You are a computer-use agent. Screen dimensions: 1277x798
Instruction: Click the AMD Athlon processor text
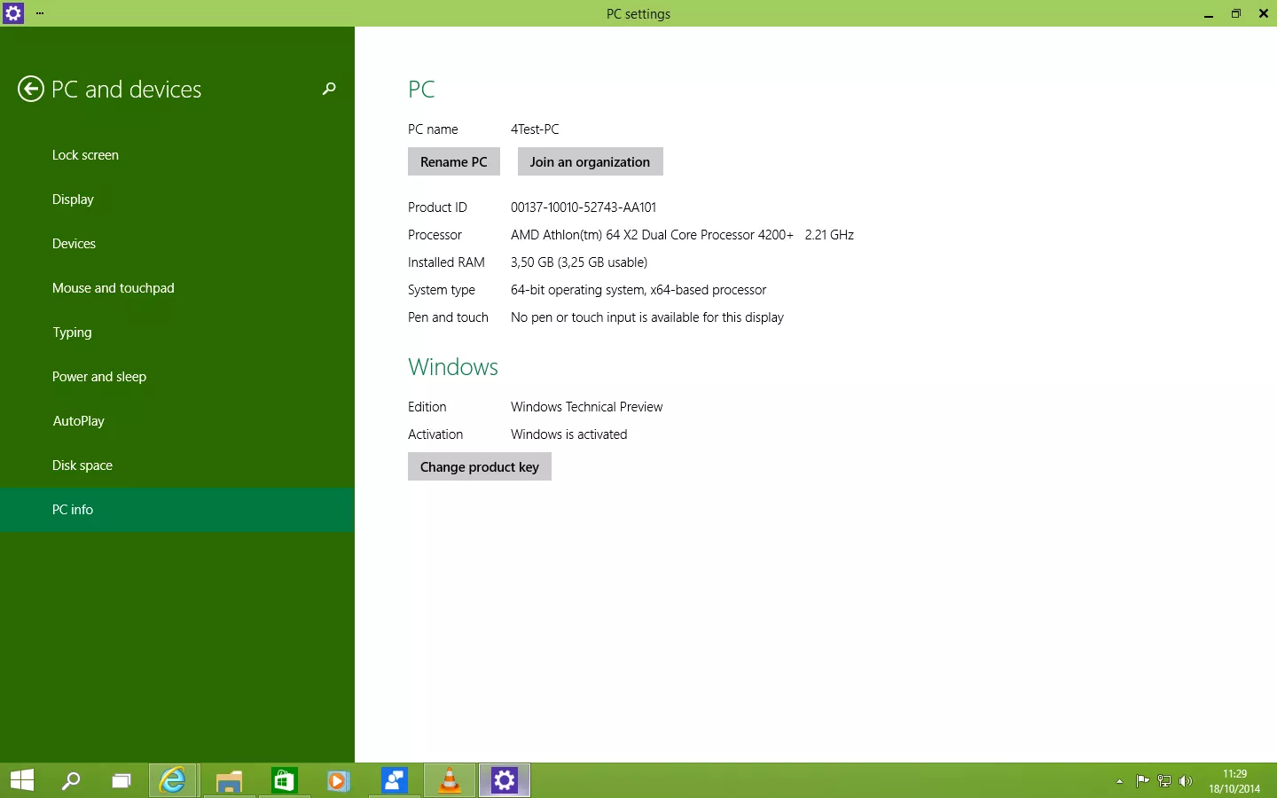682,235
